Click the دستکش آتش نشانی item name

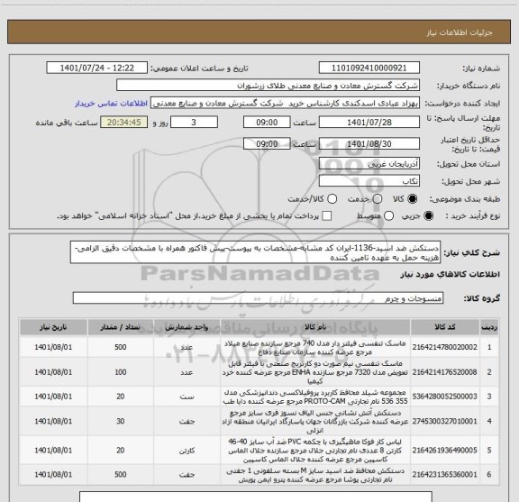315,422
